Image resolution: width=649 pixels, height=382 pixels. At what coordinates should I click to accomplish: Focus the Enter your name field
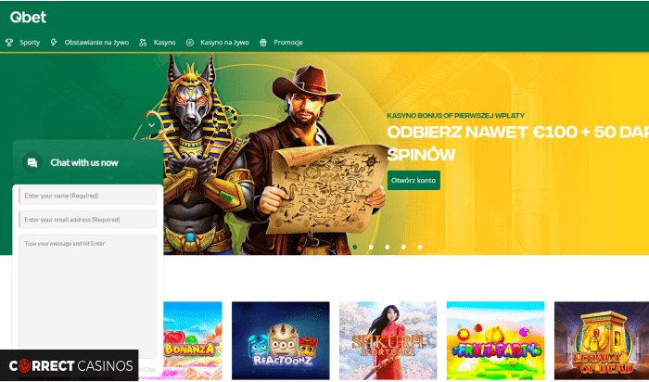(88, 196)
